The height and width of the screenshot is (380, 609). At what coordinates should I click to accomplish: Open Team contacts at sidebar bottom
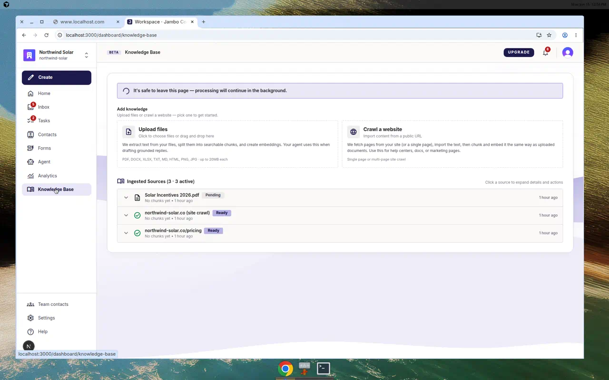click(57, 304)
